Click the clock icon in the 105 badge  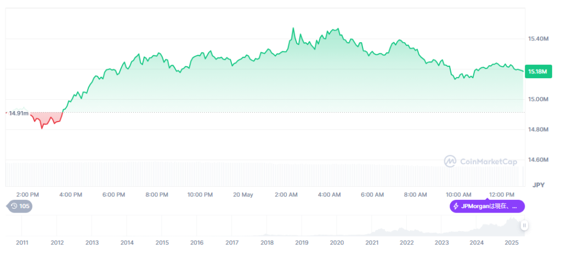14,206
